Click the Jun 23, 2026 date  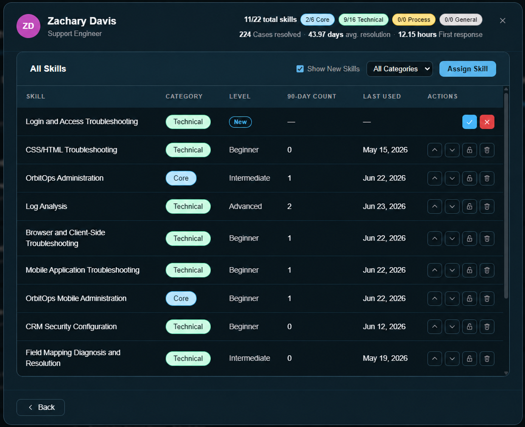(x=384, y=206)
